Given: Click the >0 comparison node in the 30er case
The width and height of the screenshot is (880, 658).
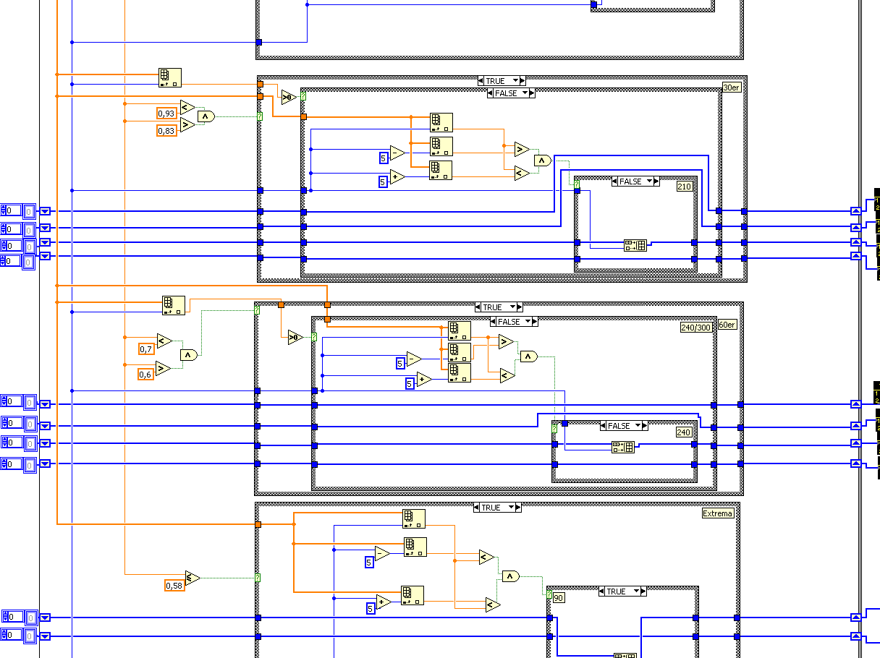Looking at the screenshot, I should [x=289, y=97].
